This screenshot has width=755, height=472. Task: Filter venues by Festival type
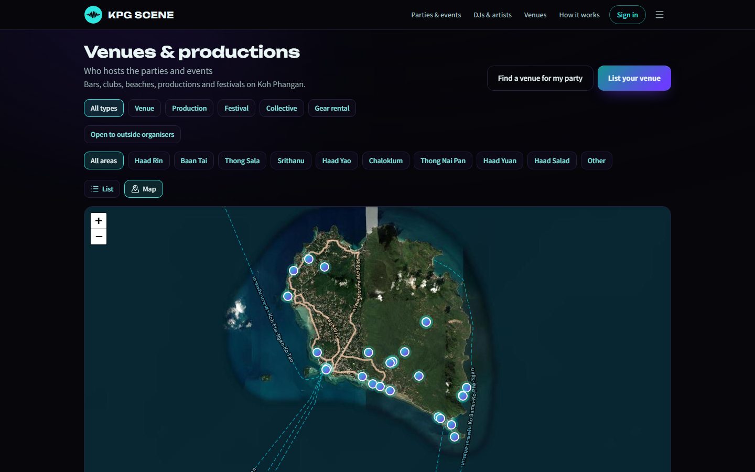coord(236,108)
